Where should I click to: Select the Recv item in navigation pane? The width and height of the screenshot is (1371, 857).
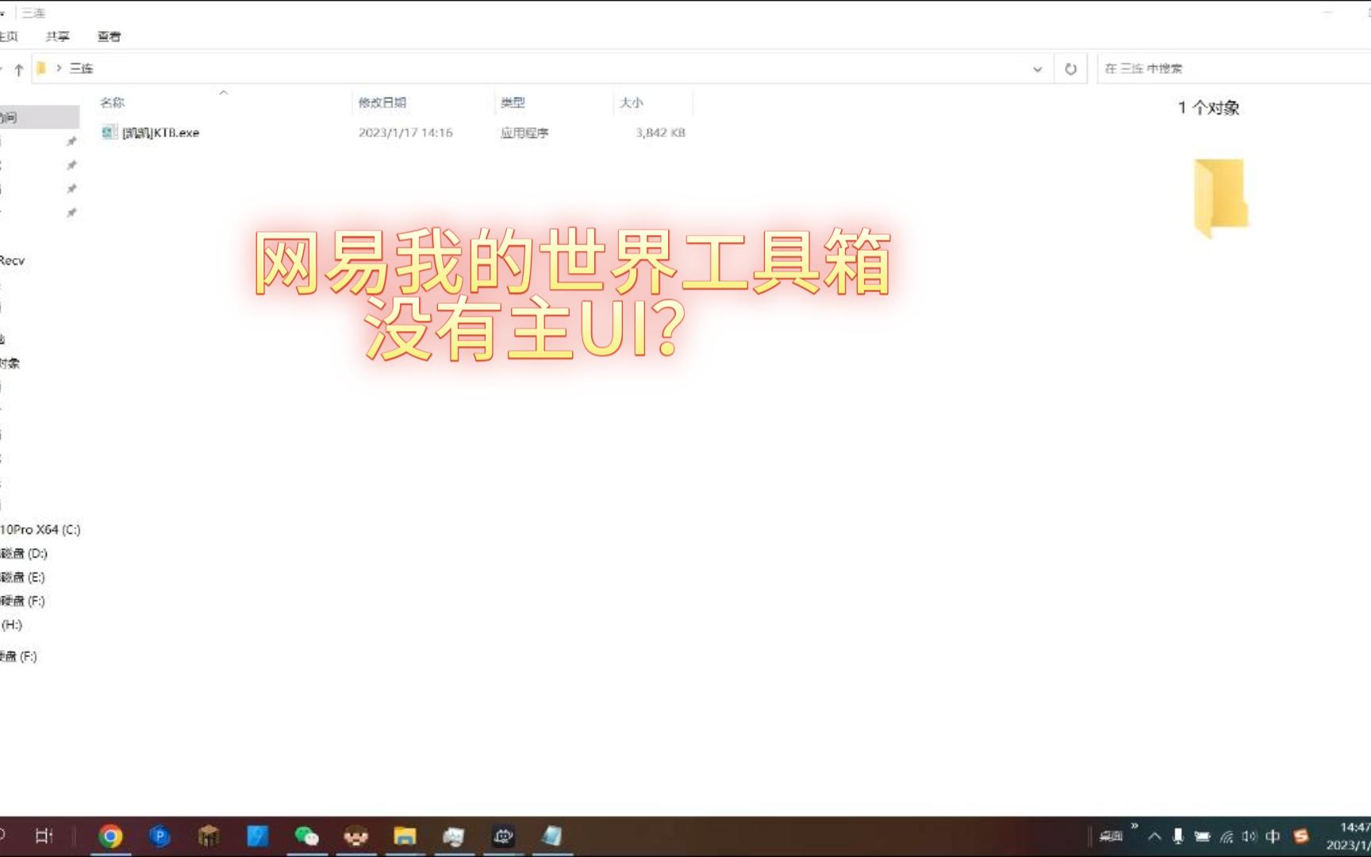click(x=13, y=260)
